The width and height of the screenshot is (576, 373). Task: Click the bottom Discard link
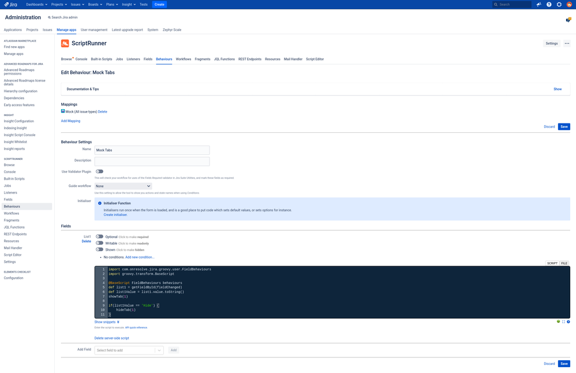(x=549, y=363)
